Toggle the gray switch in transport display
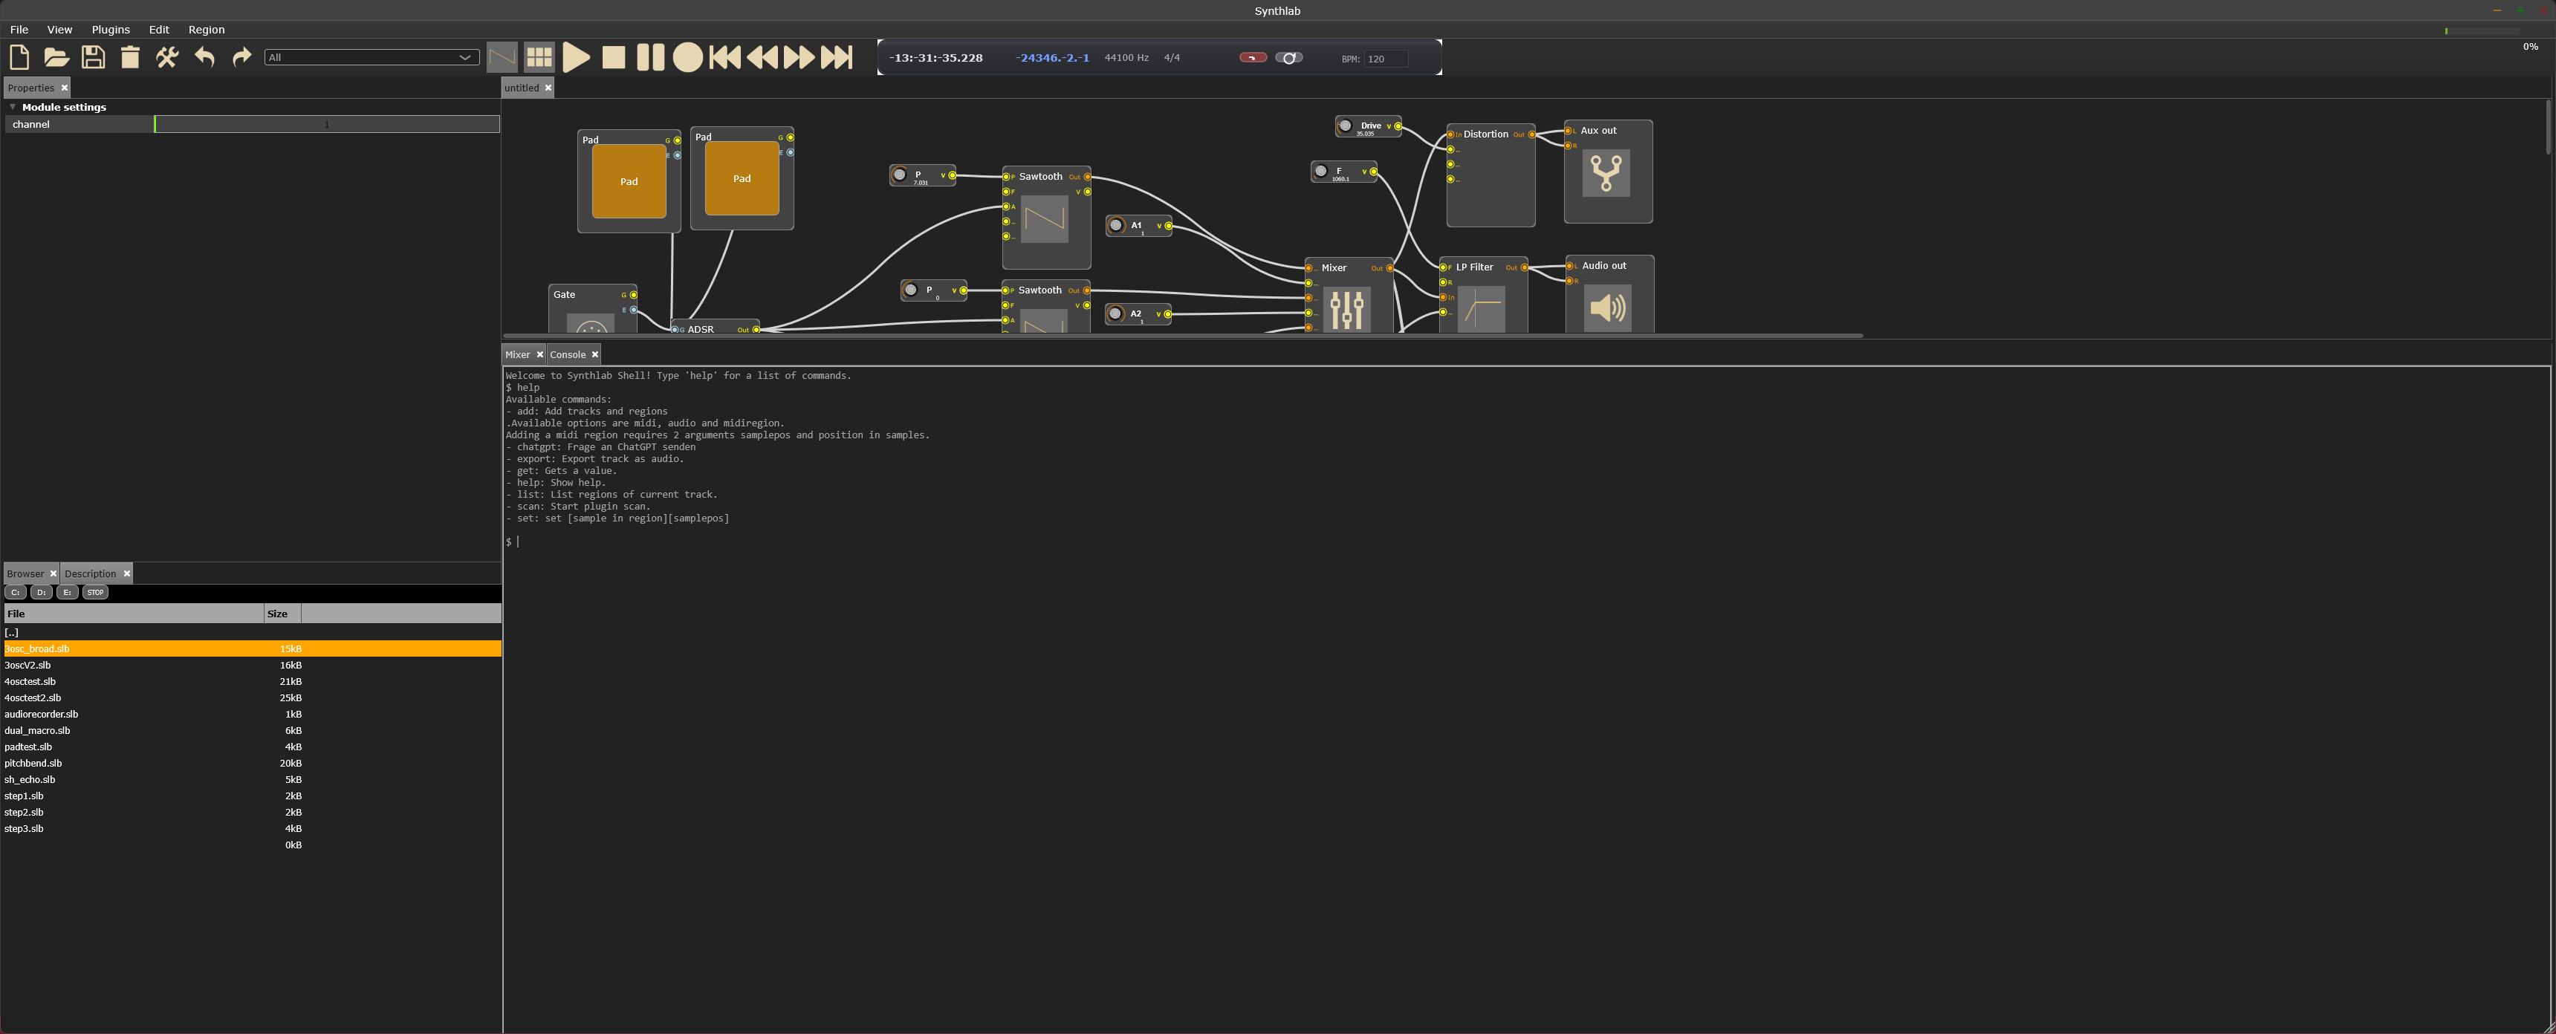2556x1034 pixels. click(1288, 57)
